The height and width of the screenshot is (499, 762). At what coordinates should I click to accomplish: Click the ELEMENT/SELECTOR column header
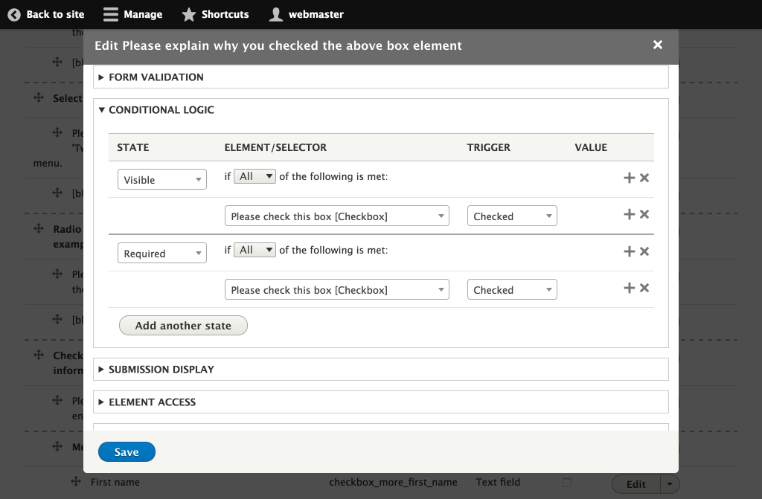point(275,147)
